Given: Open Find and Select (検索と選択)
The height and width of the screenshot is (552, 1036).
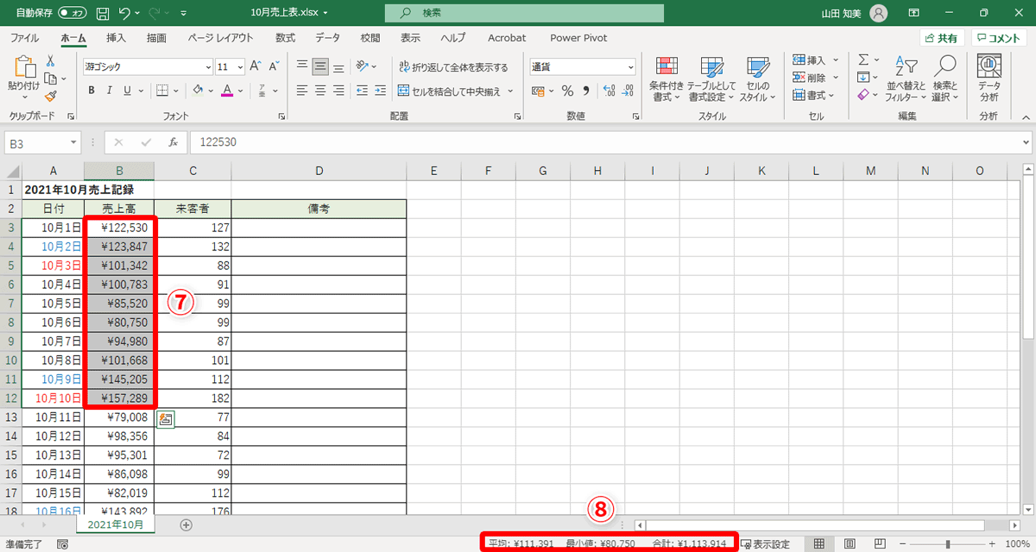Looking at the screenshot, I should (944, 78).
